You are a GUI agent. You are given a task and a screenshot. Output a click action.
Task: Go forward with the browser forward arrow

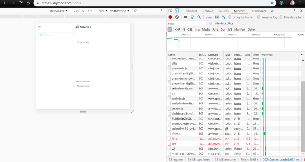coord(13,3)
